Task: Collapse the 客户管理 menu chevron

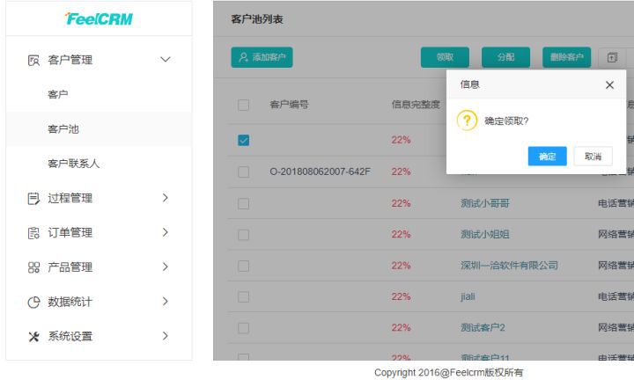Action: click(x=165, y=59)
